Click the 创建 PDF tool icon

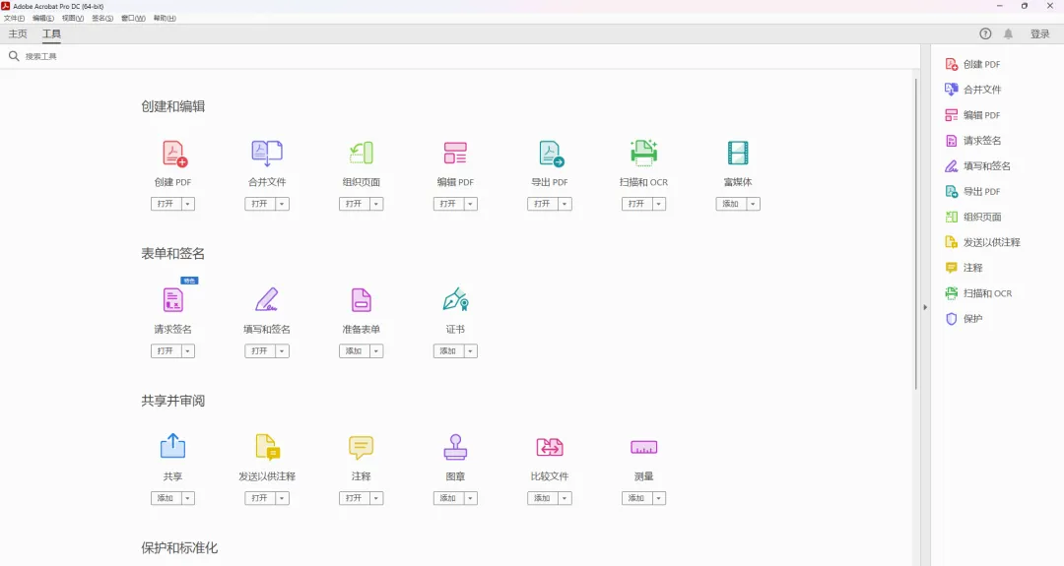174,154
